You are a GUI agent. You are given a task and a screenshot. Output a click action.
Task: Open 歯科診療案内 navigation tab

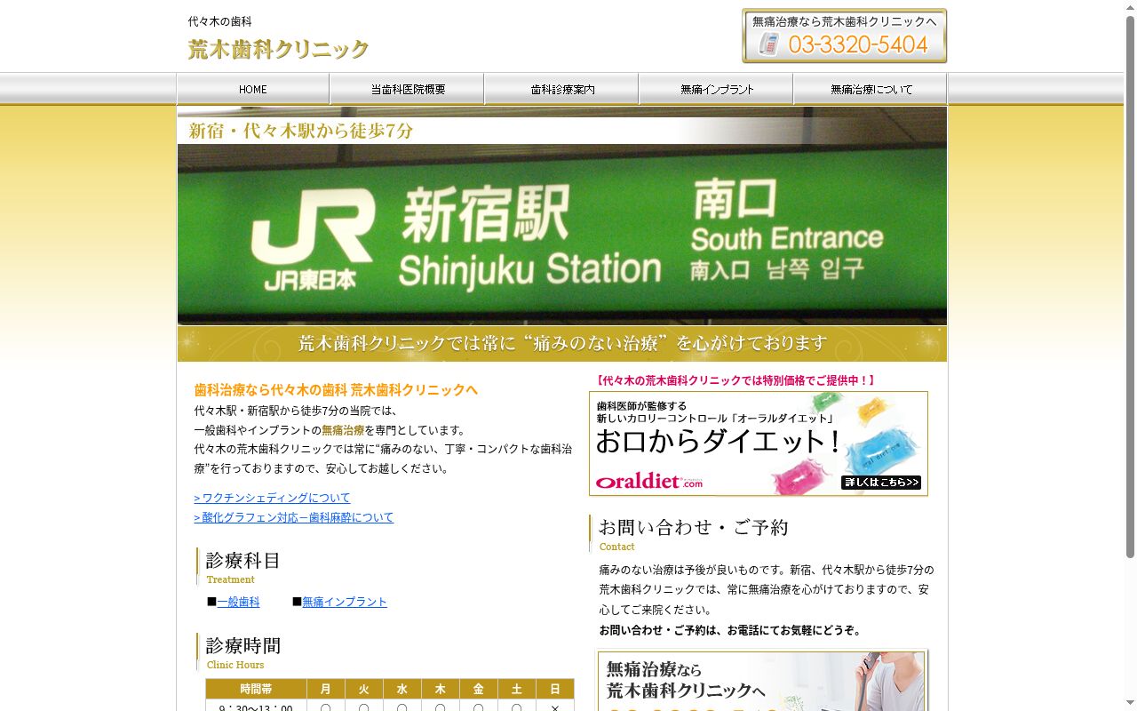pos(562,89)
